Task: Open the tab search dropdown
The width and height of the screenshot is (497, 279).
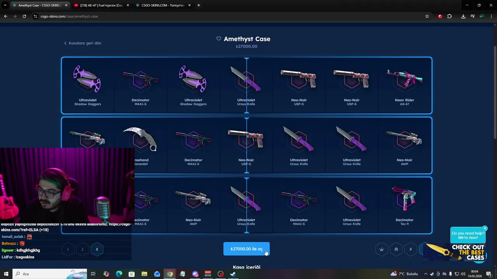Action: [5, 5]
